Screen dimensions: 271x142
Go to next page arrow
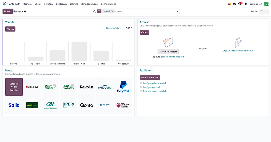click(266, 11)
